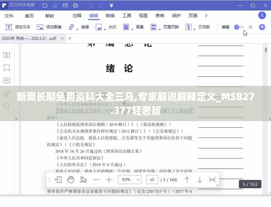Viewport: 271px width, 207px height.
Task: Open the comments panel in sidebar
Action: [x=6, y=81]
